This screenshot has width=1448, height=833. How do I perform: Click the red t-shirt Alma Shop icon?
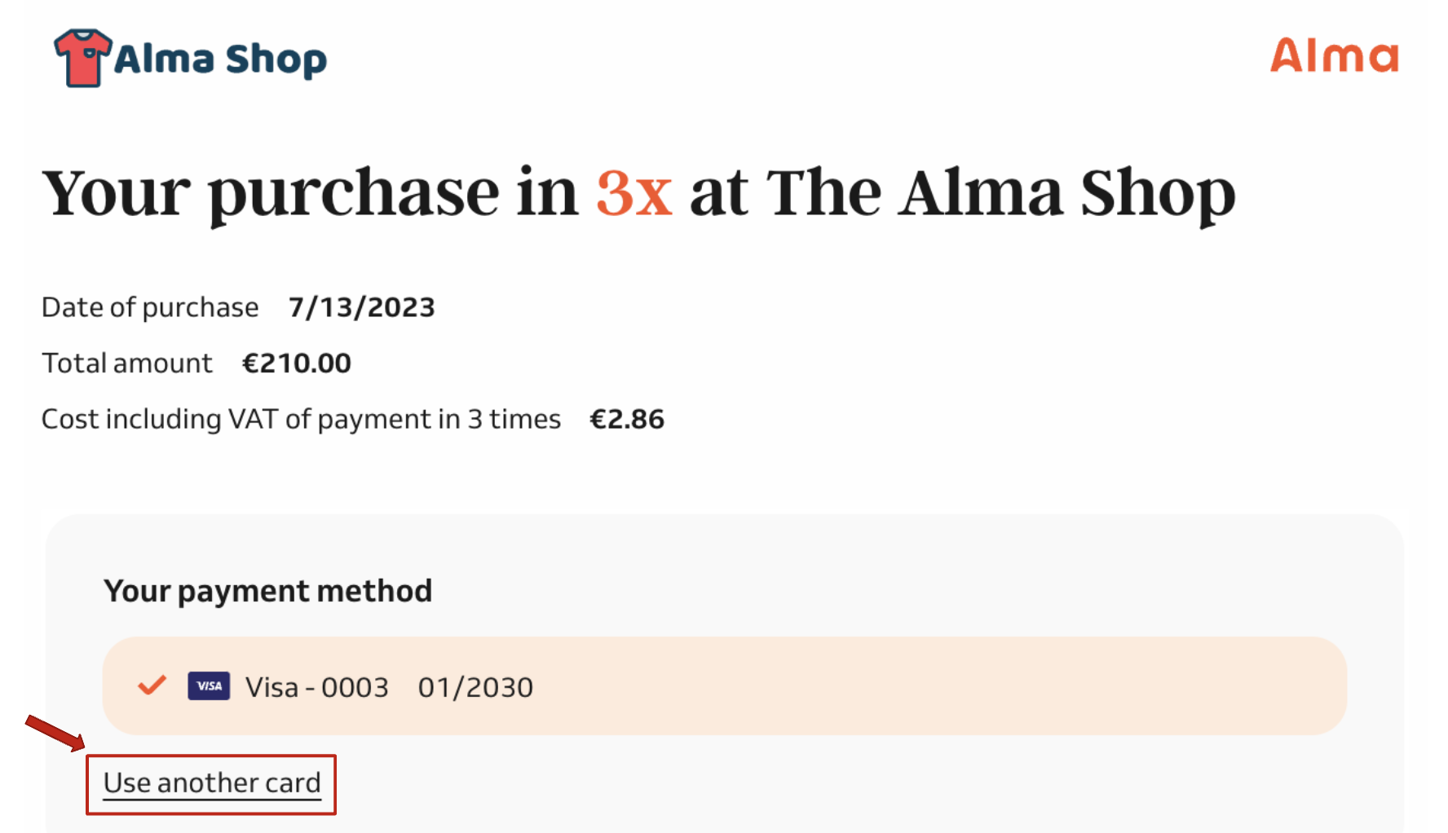pos(82,58)
